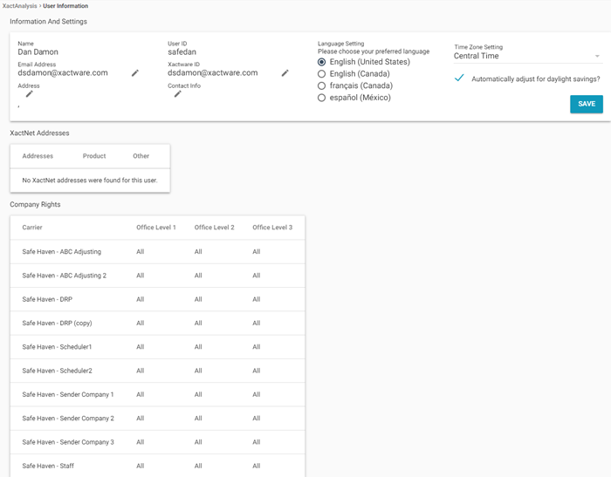The image size is (611, 477).
Task: Edit the Xactware ID with pencil icon
Action: pyautogui.click(x=285, y=73)
